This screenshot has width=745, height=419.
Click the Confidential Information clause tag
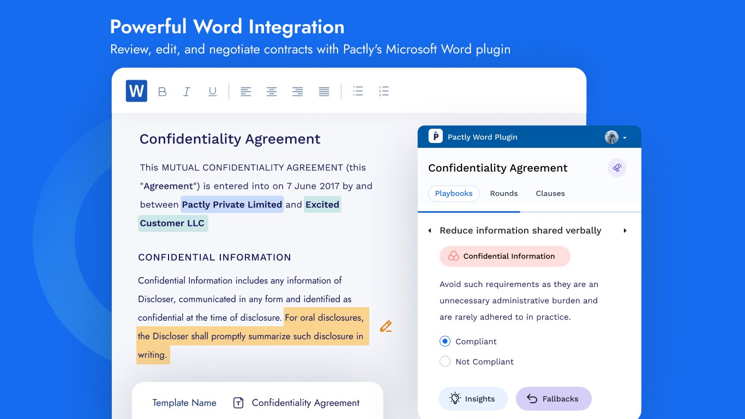[x=505, y=256]
